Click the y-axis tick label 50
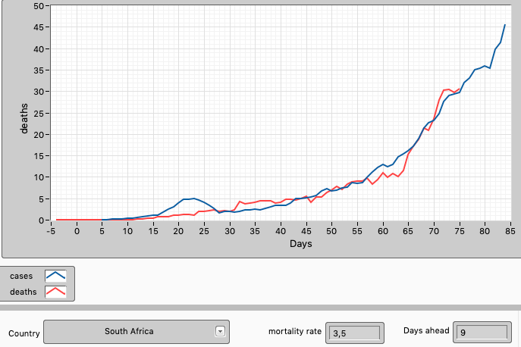This screenshot has width=521, height=347. 39,6
